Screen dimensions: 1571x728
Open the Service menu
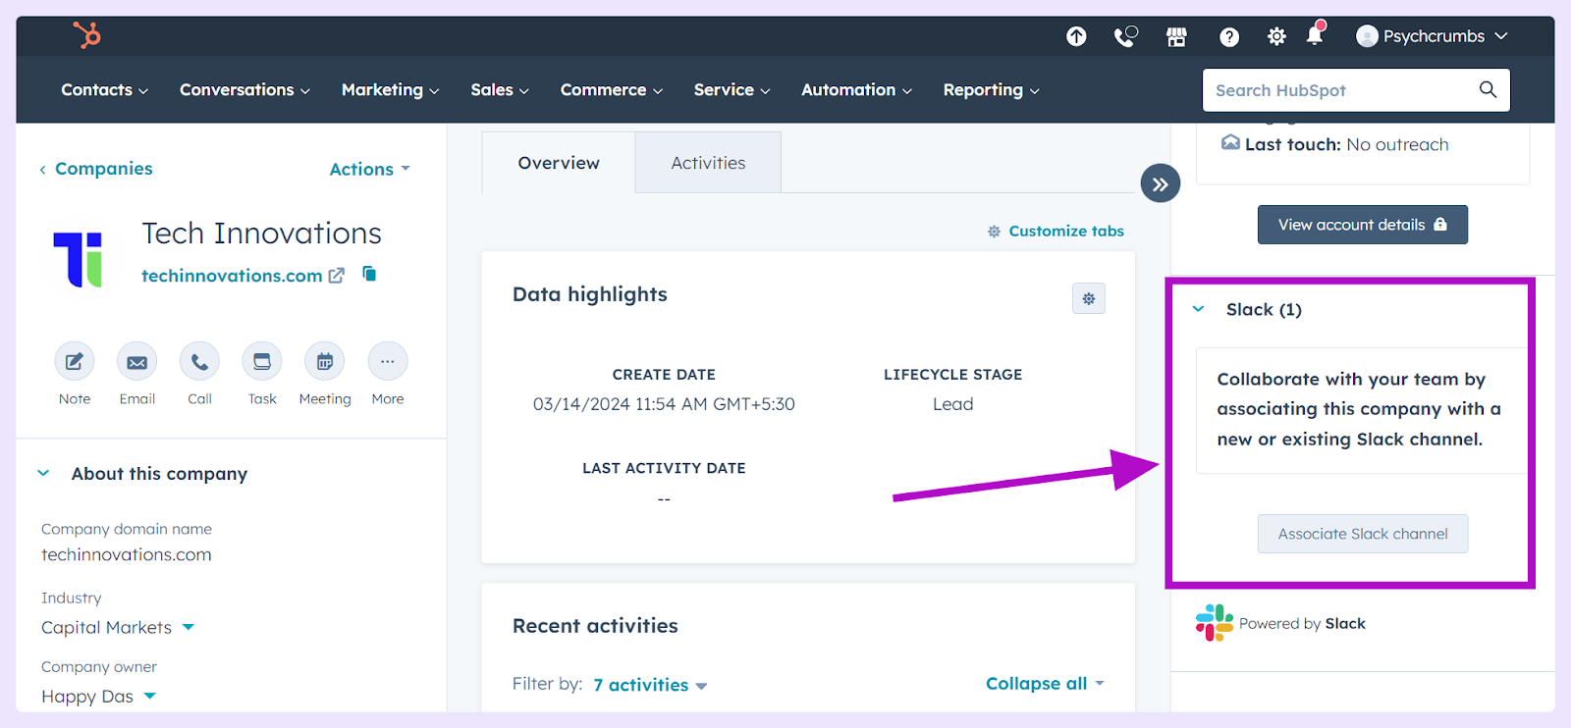731,89
